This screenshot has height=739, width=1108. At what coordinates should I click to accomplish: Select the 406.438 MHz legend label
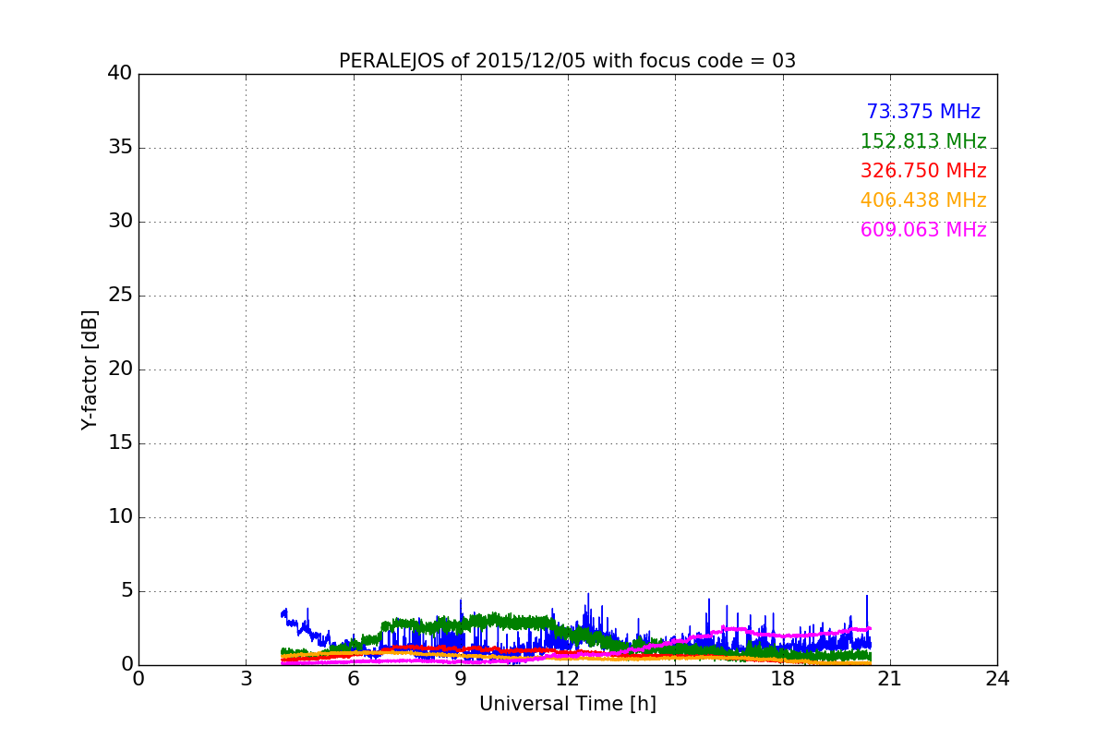tap(923, 200)
